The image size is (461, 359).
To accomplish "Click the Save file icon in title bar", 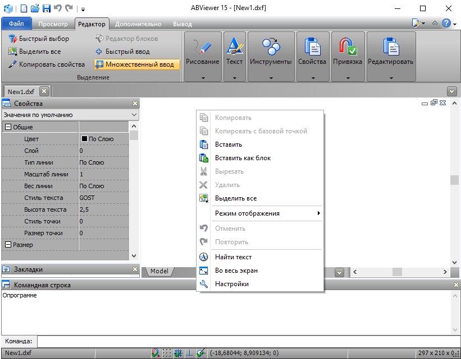I will (x=47, y=8).
